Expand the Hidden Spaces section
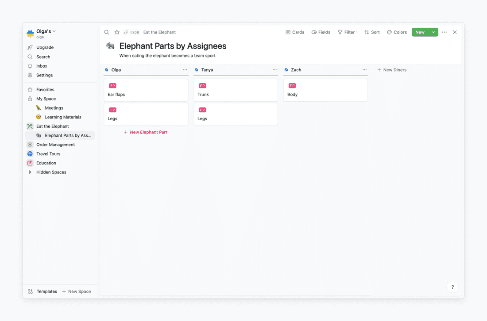 tap(30, 172)
